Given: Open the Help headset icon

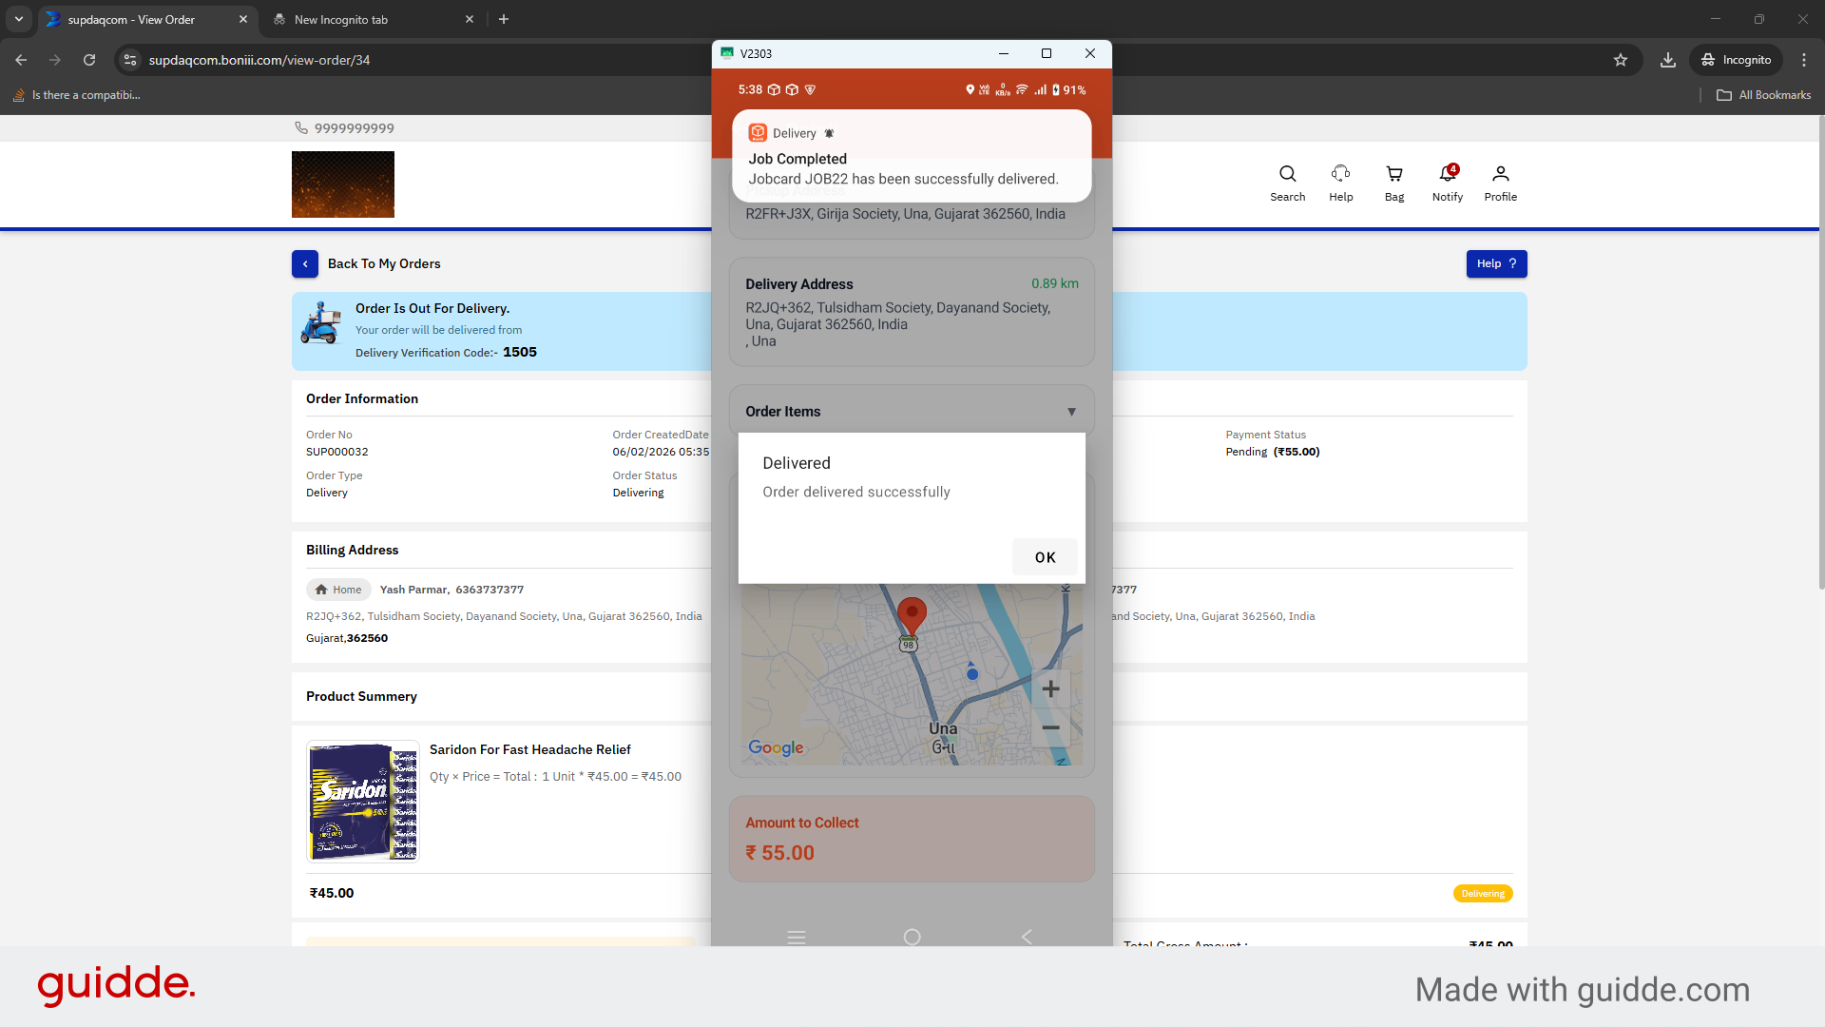Looking at the screenshot, I should click(1340, 174).
